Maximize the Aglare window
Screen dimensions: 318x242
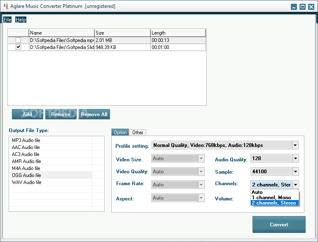[x=302, y=7]
